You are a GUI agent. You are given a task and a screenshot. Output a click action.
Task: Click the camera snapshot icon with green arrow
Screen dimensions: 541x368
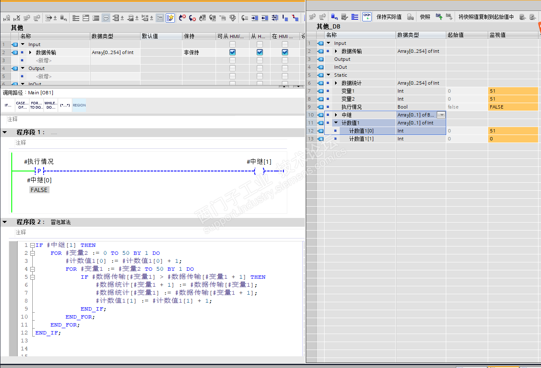point(439,17)
